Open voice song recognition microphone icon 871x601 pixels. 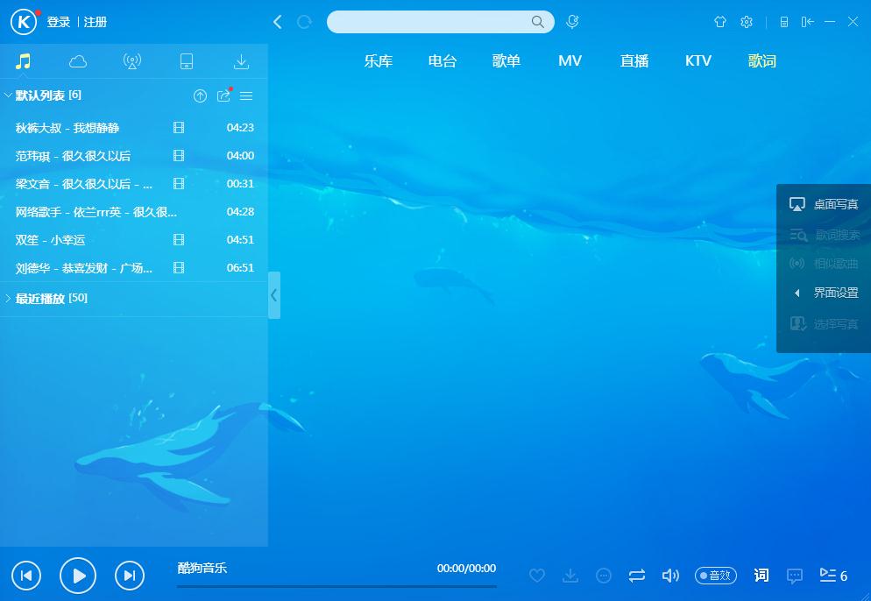point(572,22)
